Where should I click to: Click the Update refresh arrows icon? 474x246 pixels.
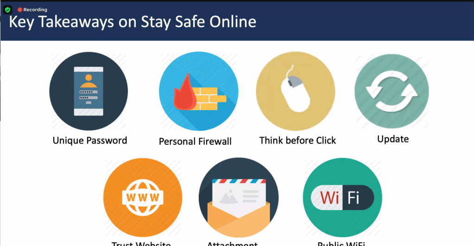tap(392, 91)
